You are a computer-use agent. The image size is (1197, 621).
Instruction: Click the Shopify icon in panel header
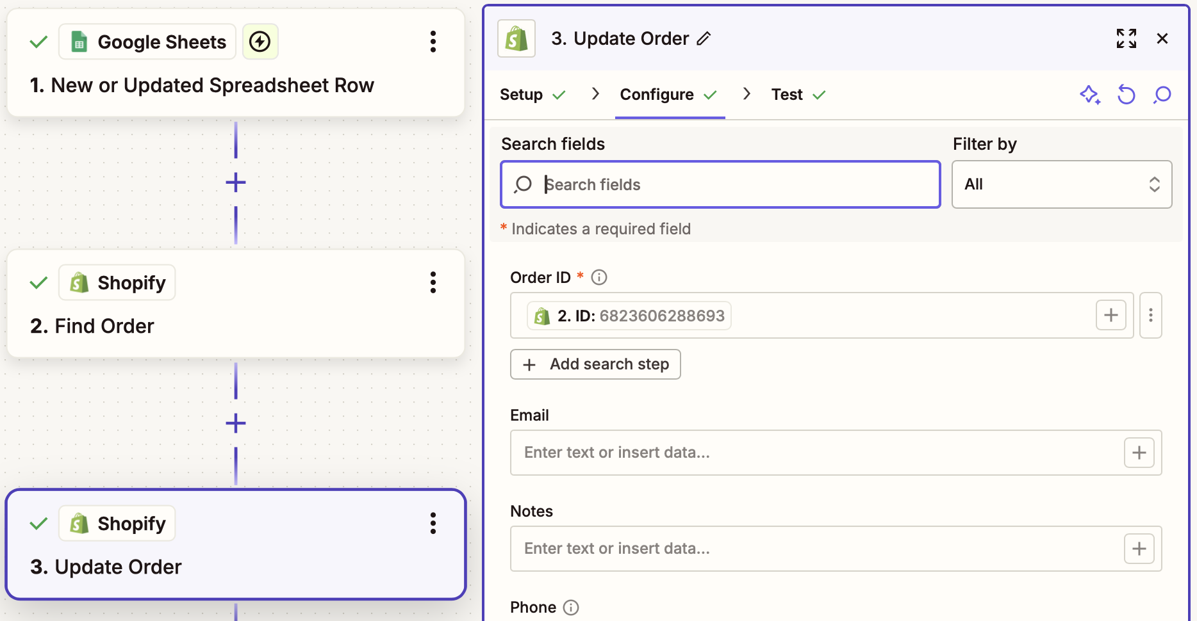click(516, 39)
